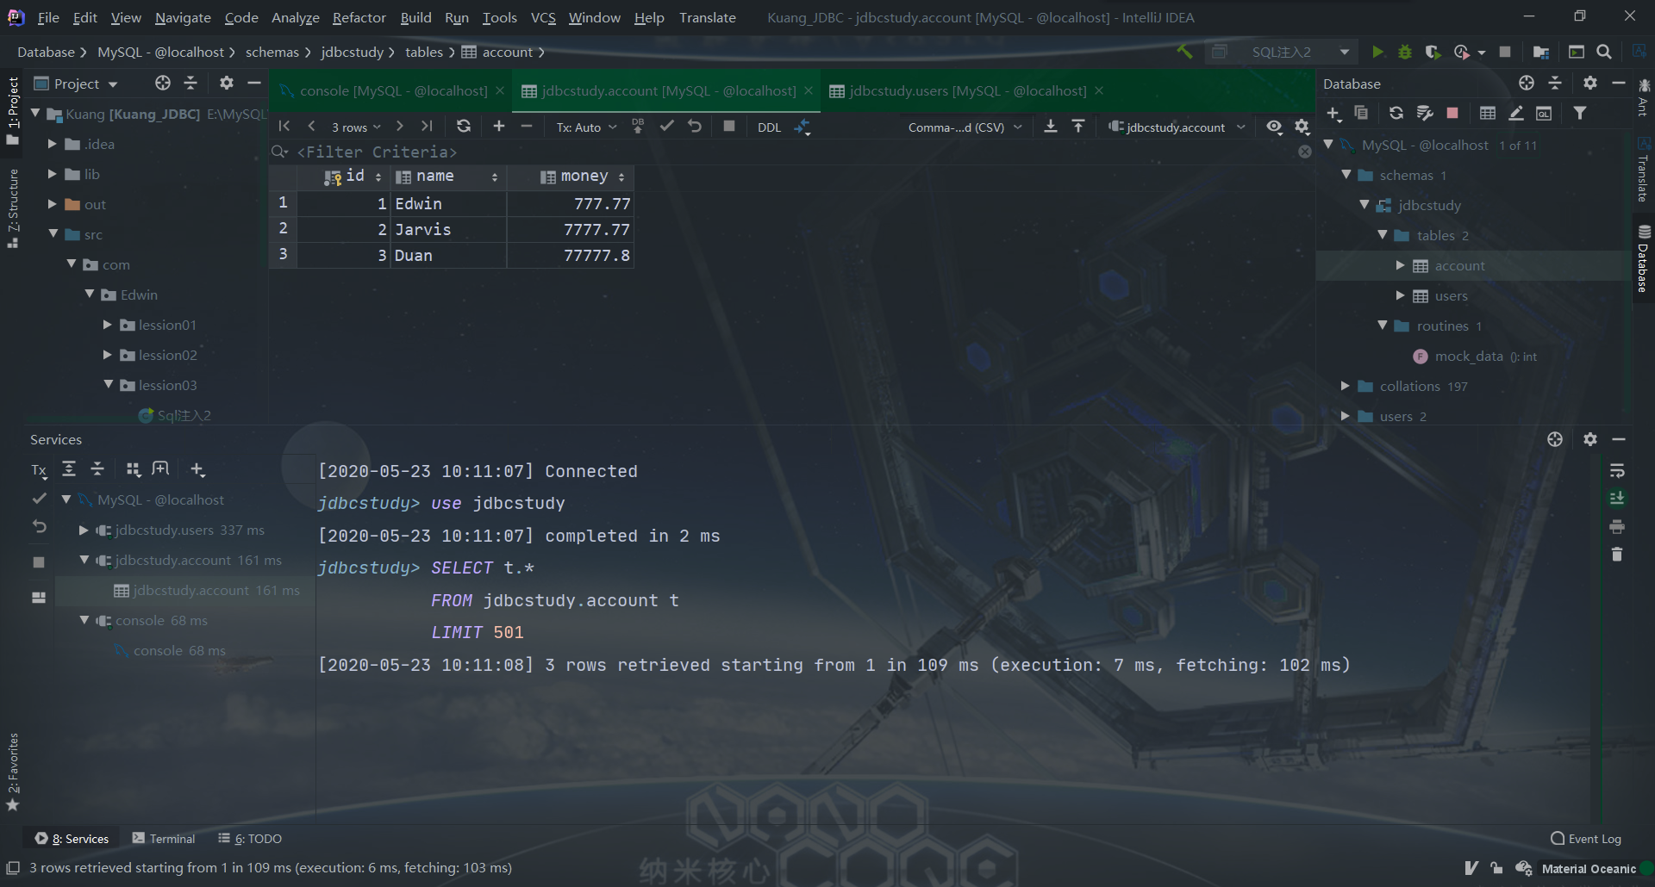Run with Coverage icon in main toolbar

pos(1433,53)
